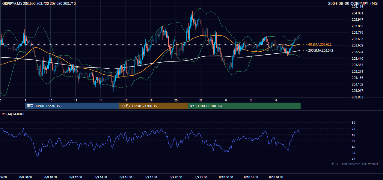Click RSI scale level 70
Viewport: 383px width, 180px height.
pyautogui.click(x=353, y=129)
